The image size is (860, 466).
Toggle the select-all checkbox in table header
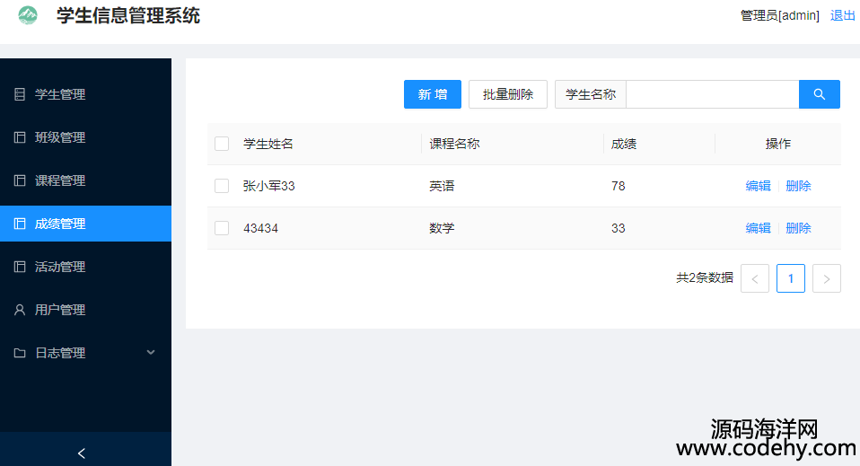[x=222, y=144]
